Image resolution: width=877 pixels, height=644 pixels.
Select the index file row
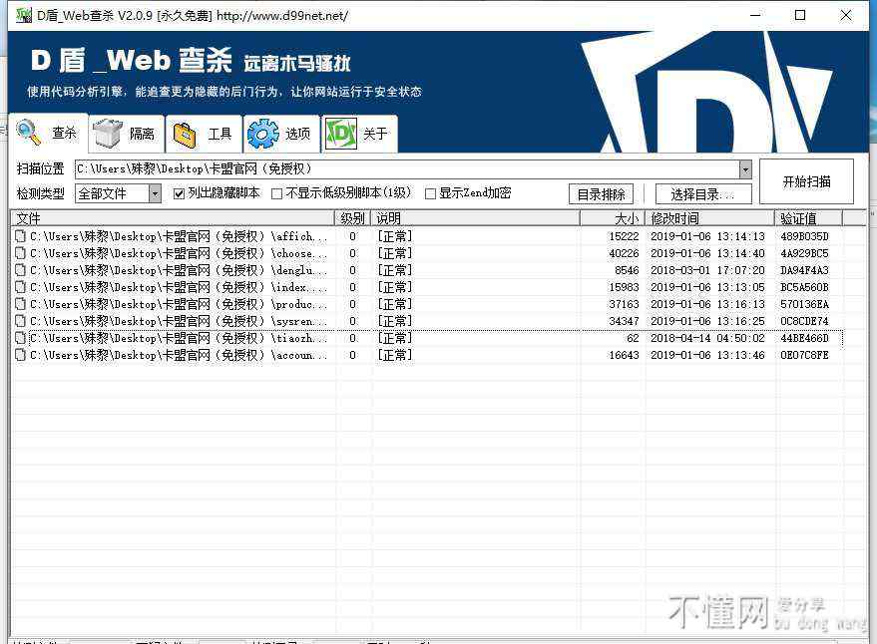[427, 287]
